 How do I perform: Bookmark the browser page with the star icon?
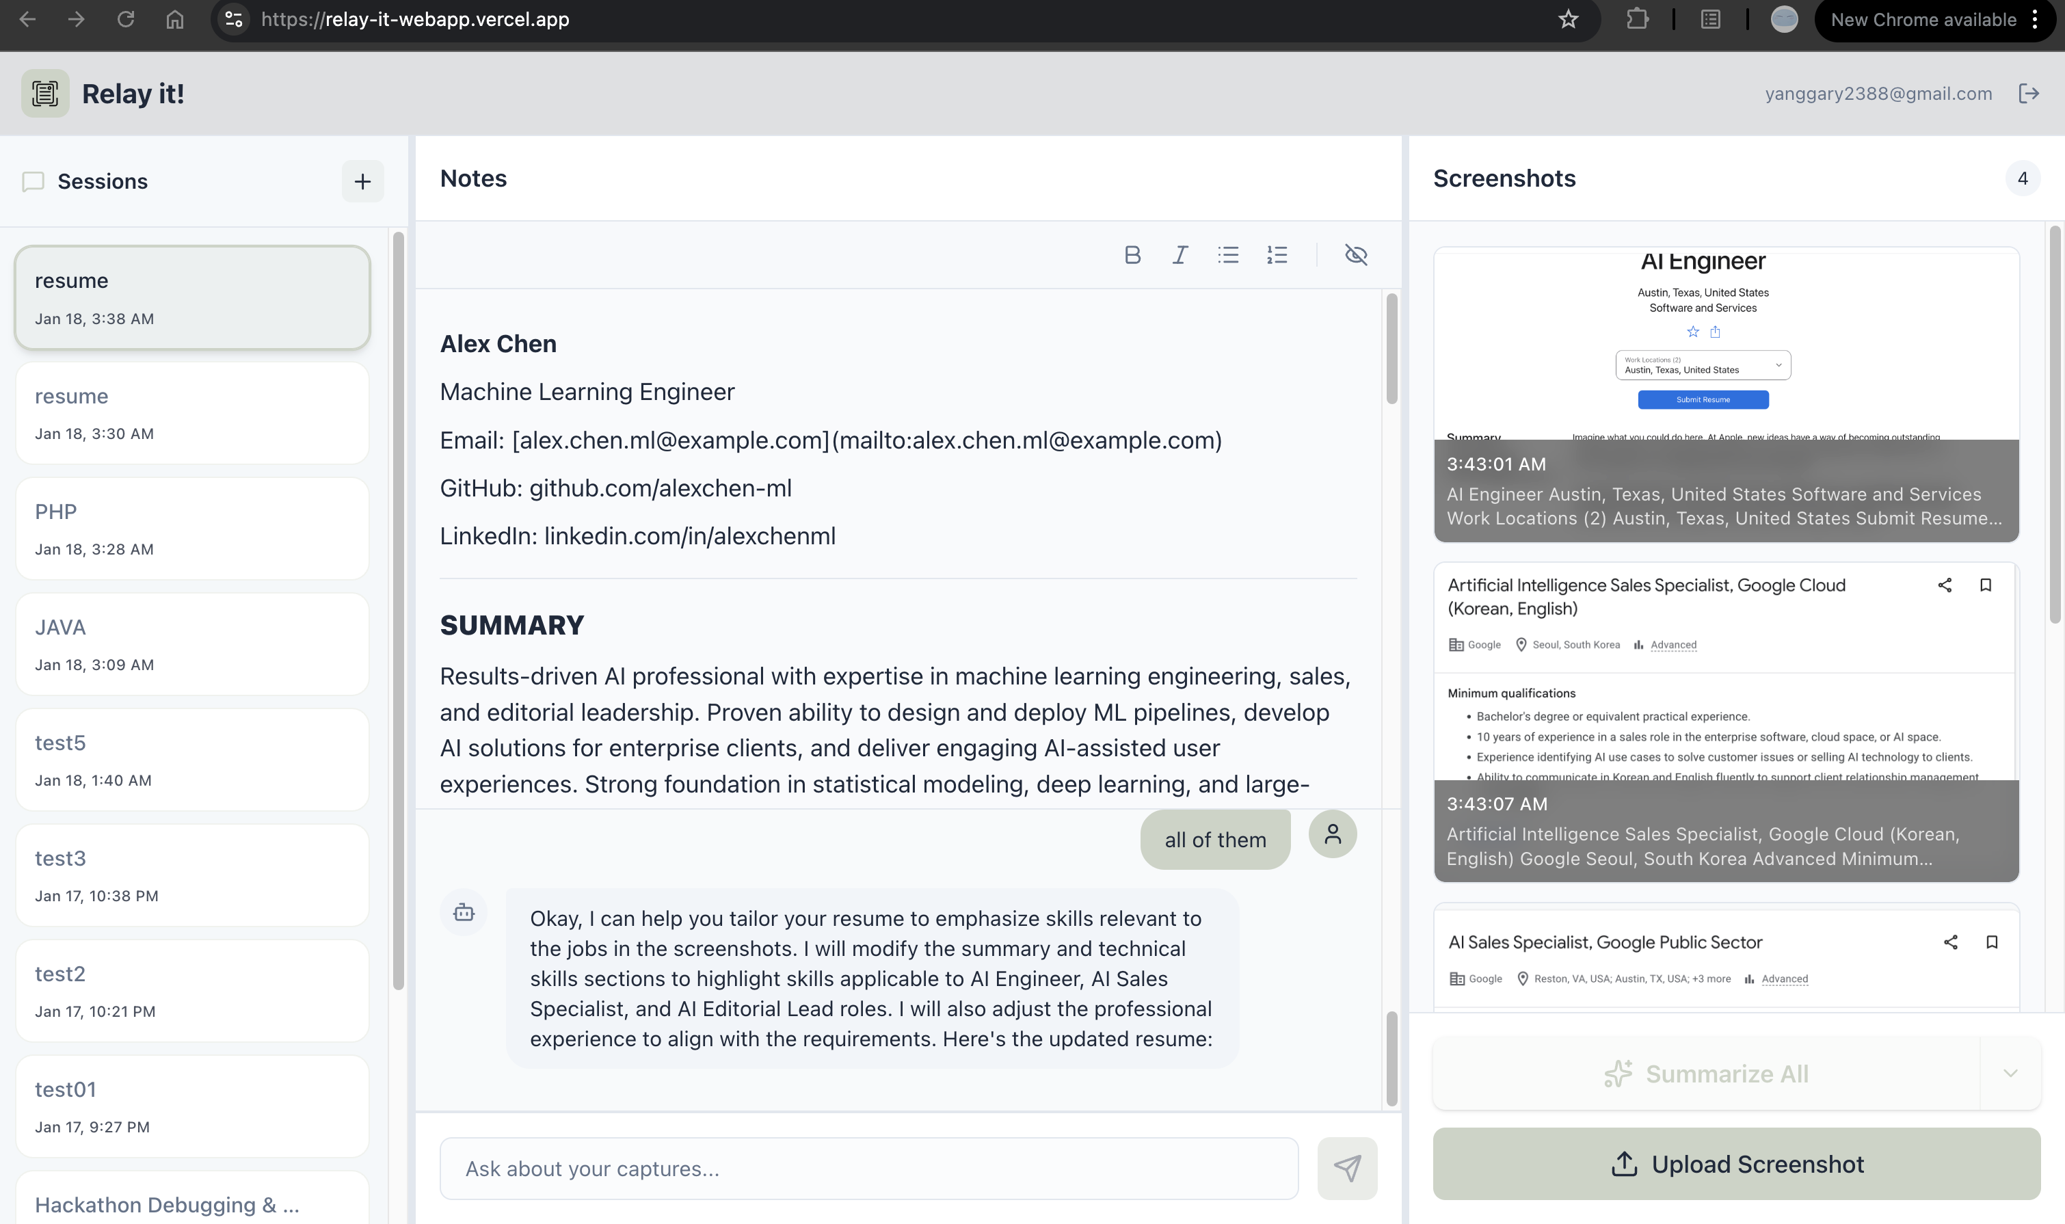click(x=1568, y=20)
